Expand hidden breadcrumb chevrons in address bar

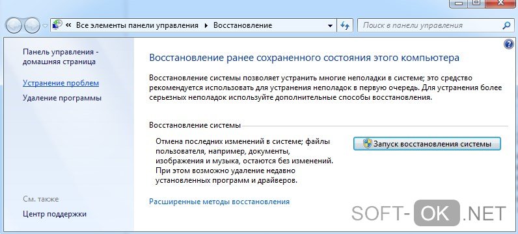point(69,25)
